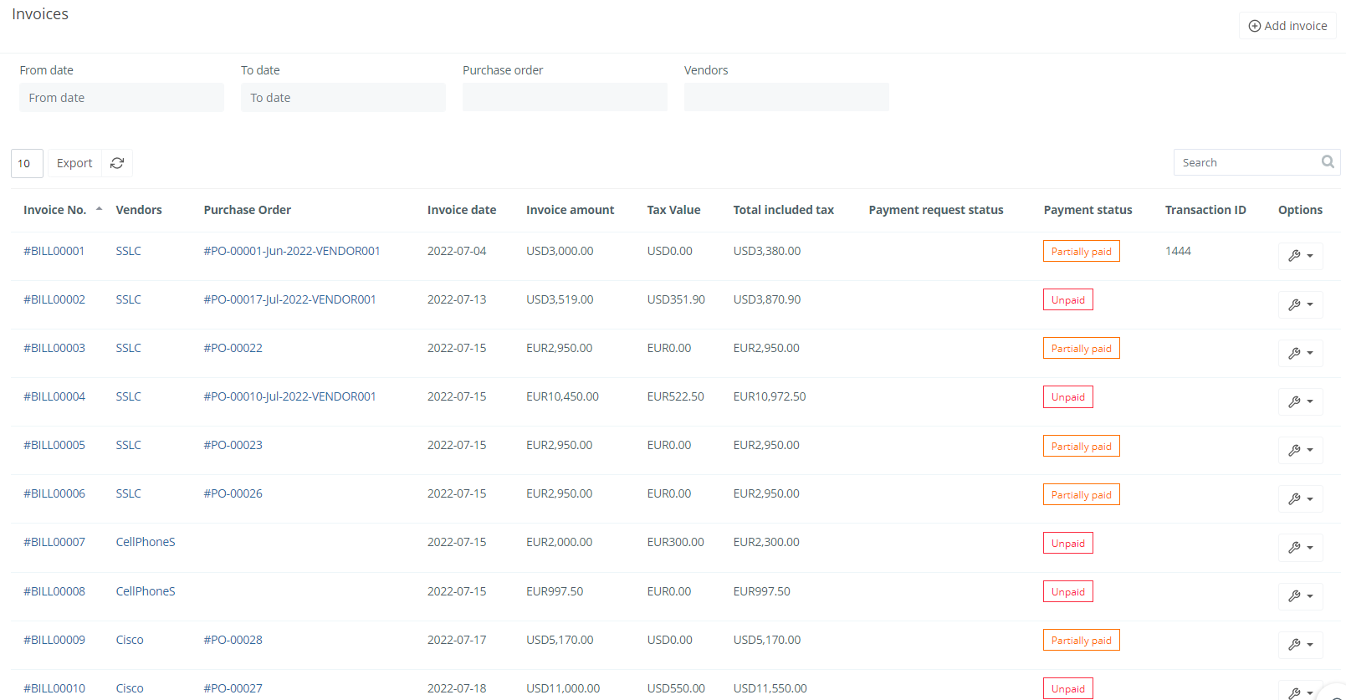Sort by the Payment status column header
Viewport: 1346px width, 700px height.
pyautogui.click(x=1088, y=210)
